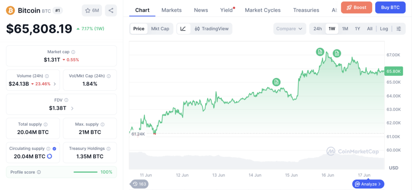Switch chart to Mkt Cap view
This screenshot has width=412, height=190.
click(160, 29)
